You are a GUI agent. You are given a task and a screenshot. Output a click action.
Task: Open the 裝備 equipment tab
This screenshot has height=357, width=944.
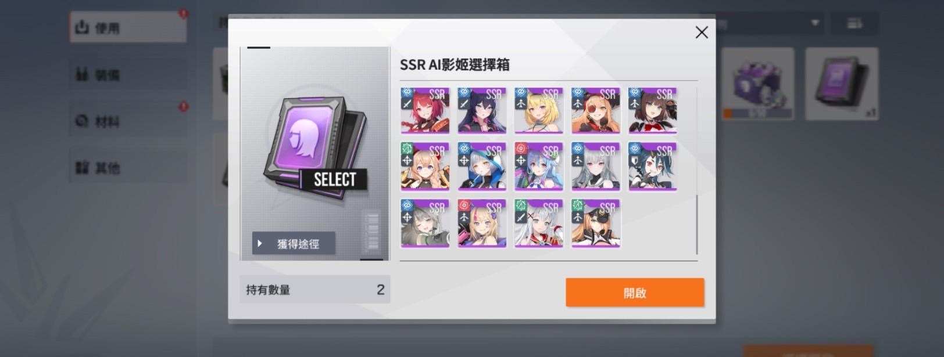click(128, 74)
